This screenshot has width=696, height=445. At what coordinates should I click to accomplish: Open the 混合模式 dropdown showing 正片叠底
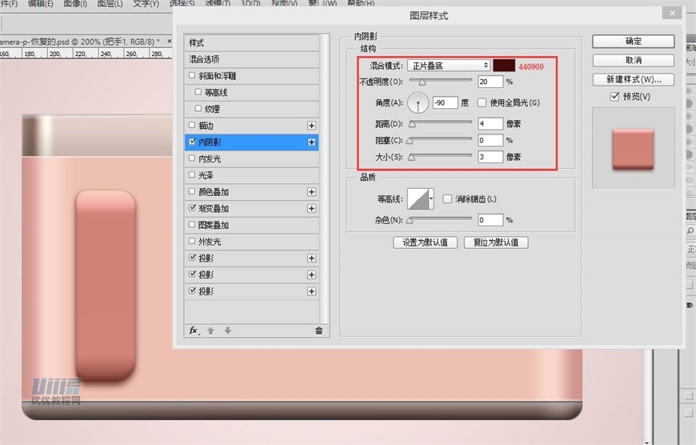tap(449, 66)
